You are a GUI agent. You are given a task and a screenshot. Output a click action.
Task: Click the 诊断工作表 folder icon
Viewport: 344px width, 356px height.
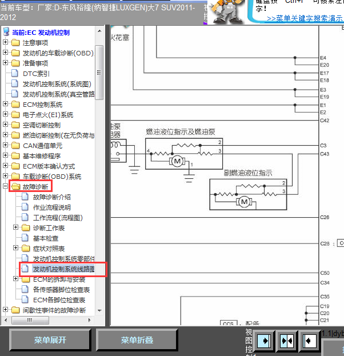[26, 227]
